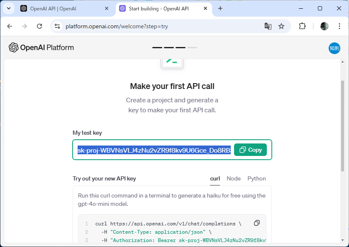Click inside the My test key field
This screenshot has height=247, width=349.
(x=154, y=150)
